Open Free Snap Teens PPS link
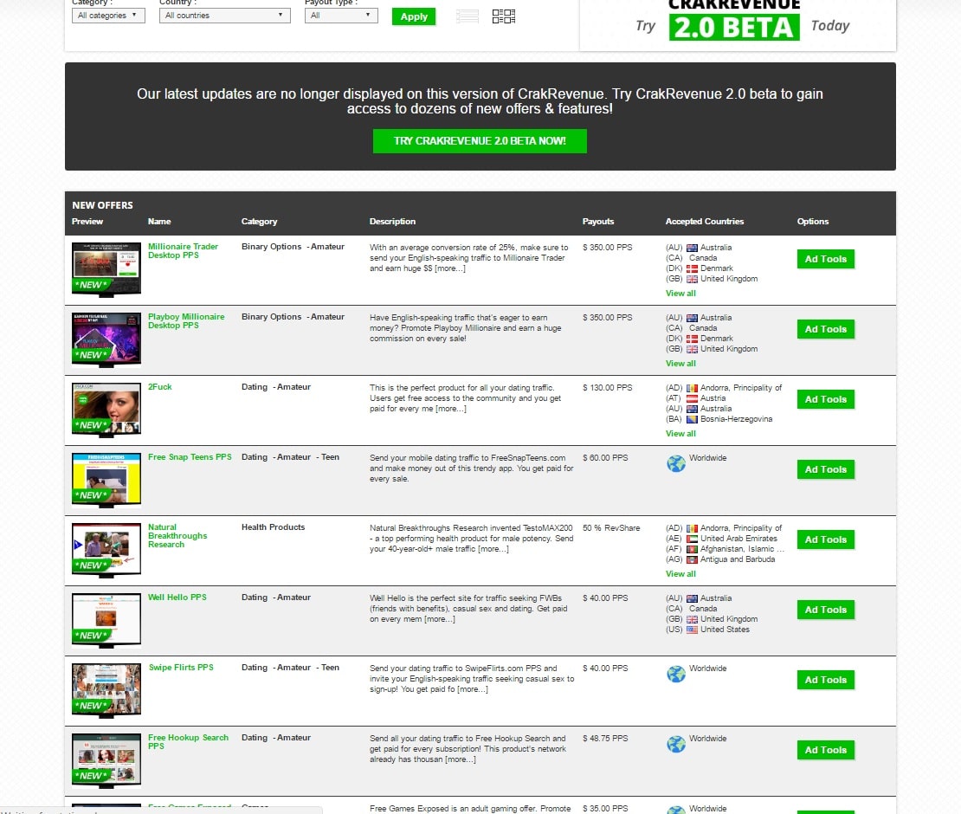 click(x=190, y=456)
